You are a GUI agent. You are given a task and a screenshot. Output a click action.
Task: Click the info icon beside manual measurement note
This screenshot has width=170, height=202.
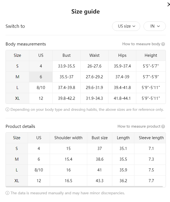click(7, 193)
